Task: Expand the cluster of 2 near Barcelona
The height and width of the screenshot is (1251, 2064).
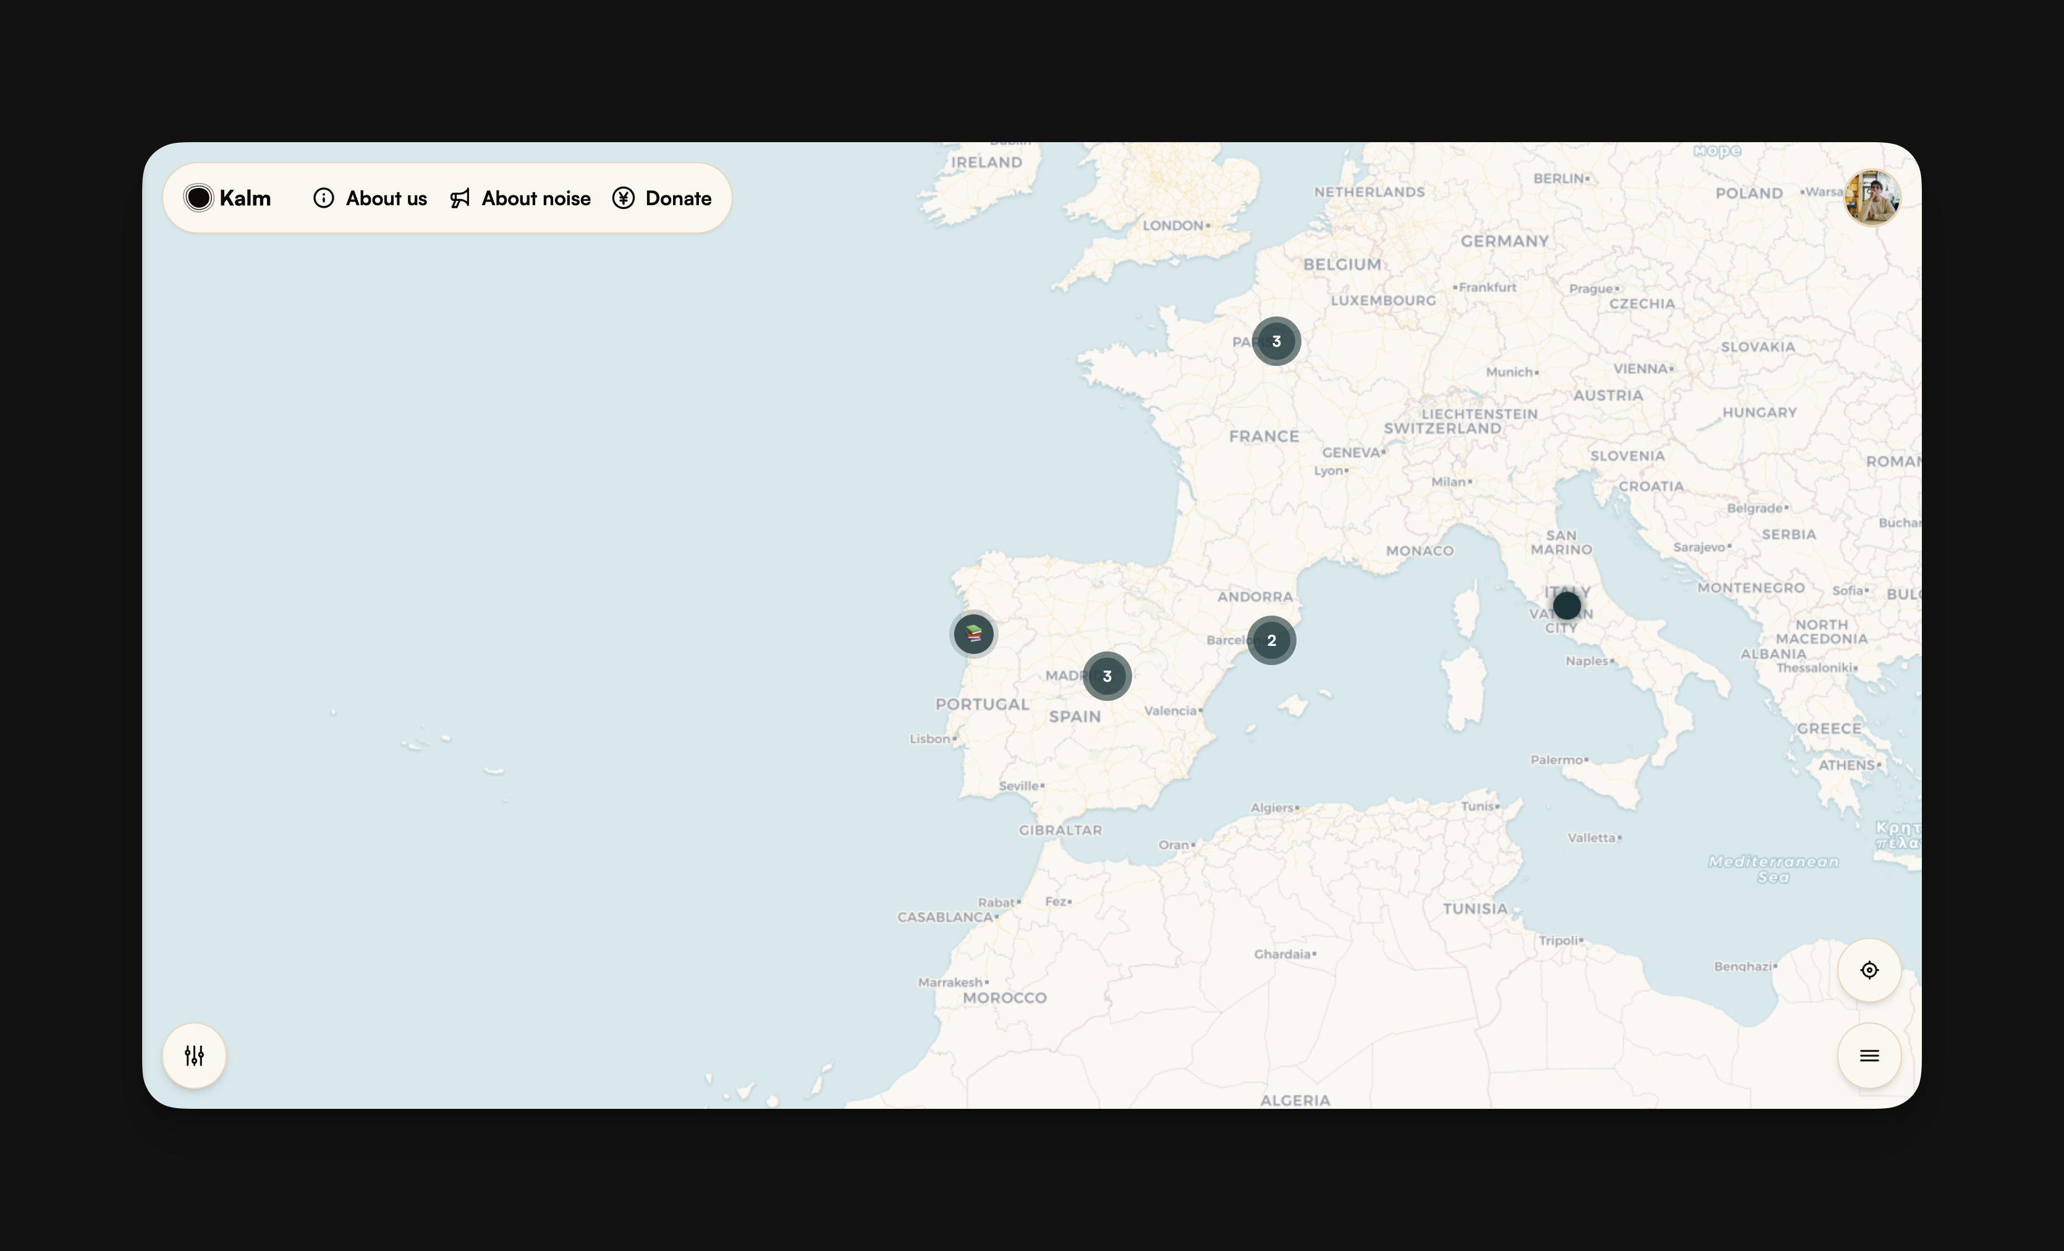Action: 1271,640
